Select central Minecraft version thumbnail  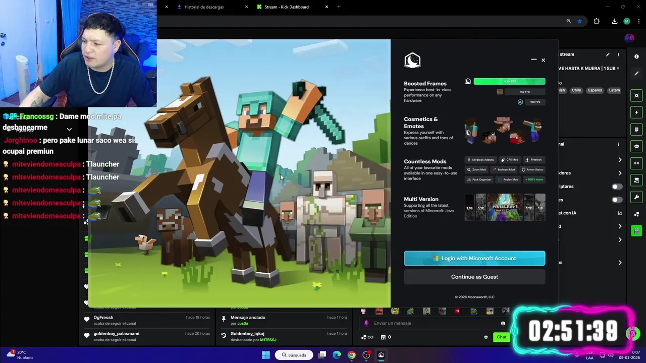[505, 207]
